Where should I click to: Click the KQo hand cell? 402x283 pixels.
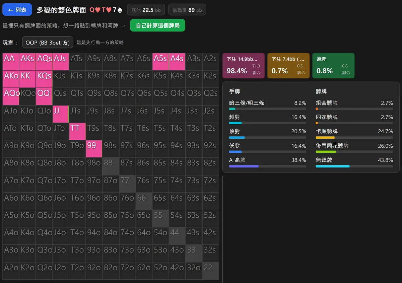[27, 96]
